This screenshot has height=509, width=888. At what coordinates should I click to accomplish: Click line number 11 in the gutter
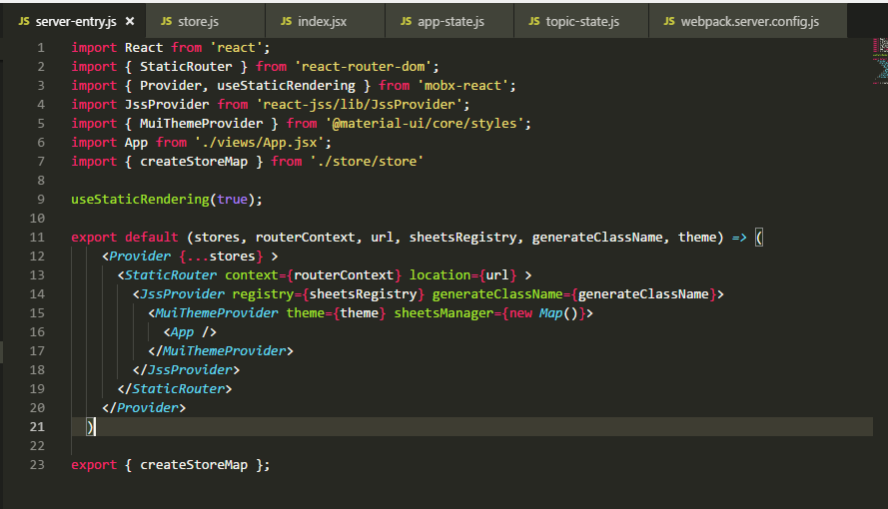tap(38, 238)
